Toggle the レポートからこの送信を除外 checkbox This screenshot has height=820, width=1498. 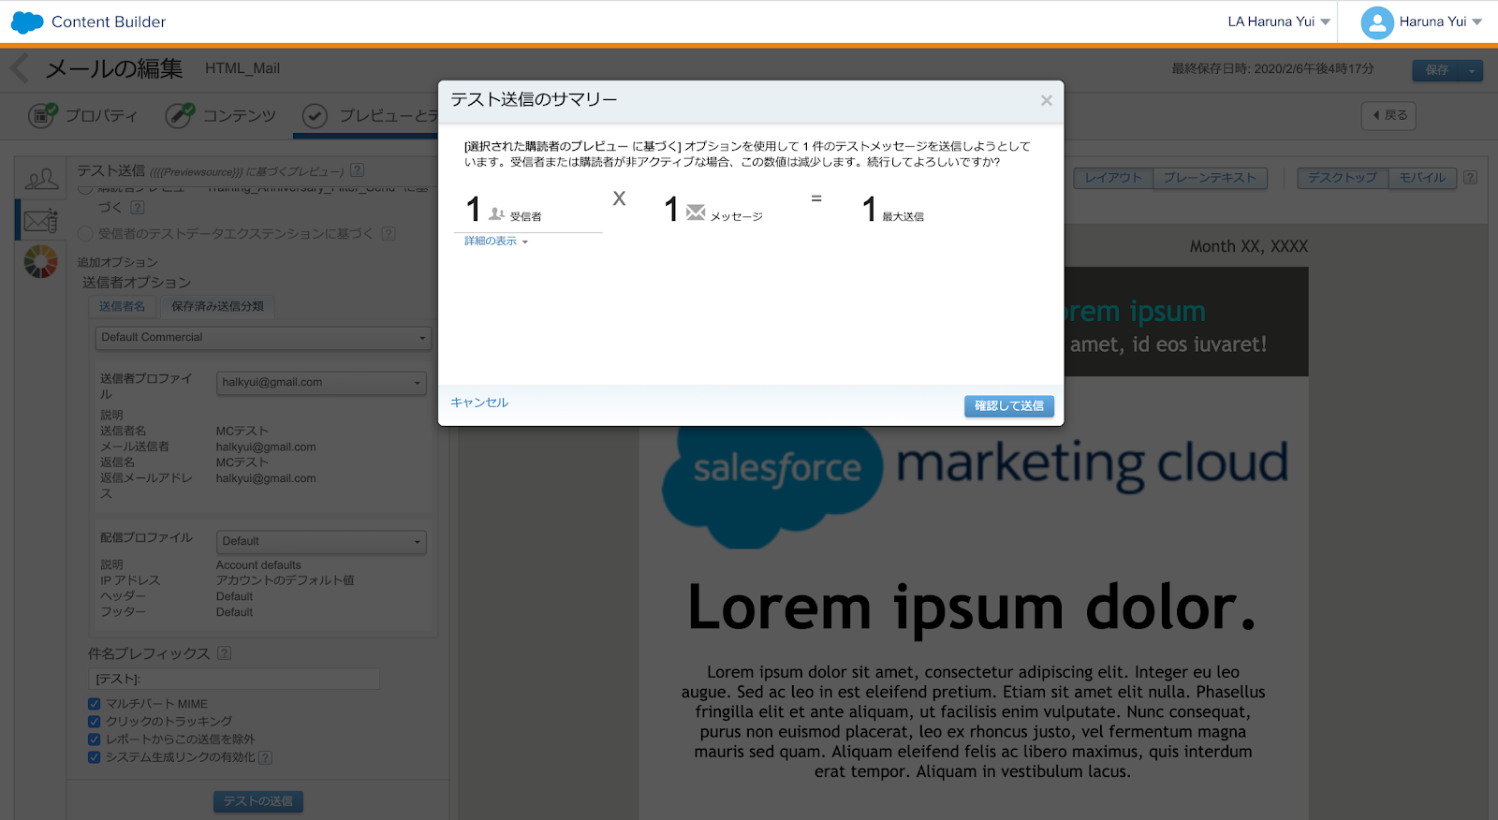94,739
